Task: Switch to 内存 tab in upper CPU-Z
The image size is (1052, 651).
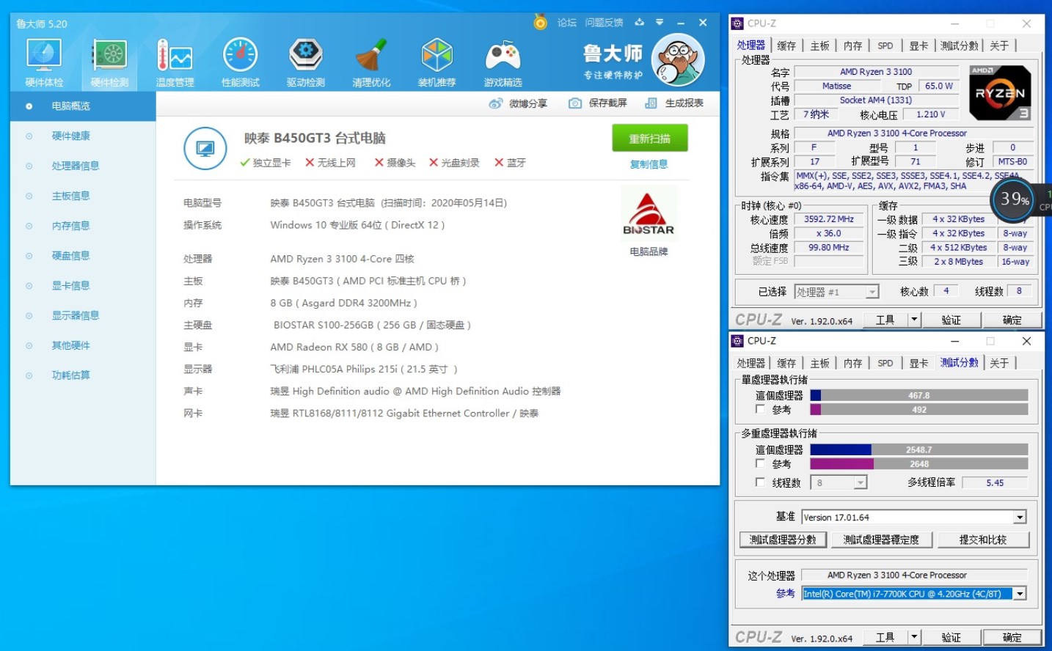Action: click(852, 45)
